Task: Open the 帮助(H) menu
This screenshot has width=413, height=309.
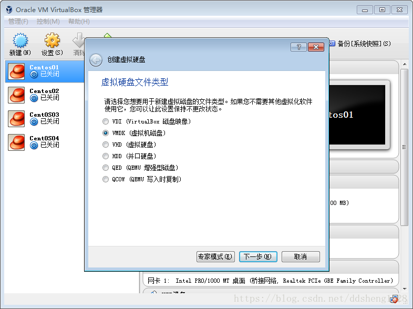Action: (x=79, y=22)
